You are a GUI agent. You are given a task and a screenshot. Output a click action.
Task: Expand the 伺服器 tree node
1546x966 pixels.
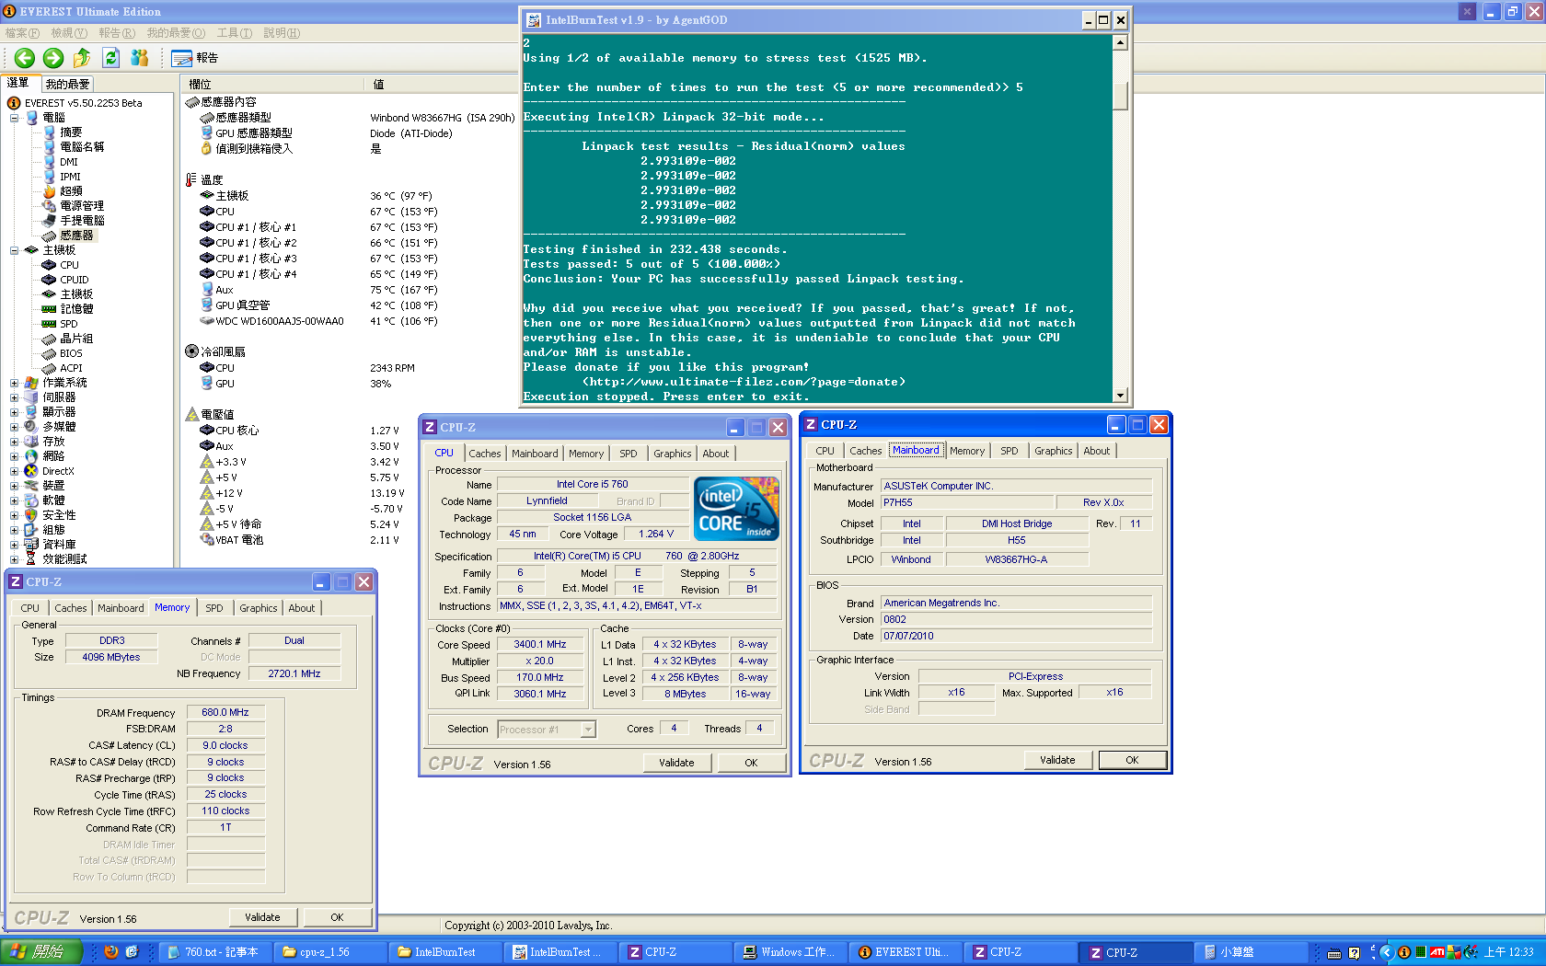coord(14,397)
